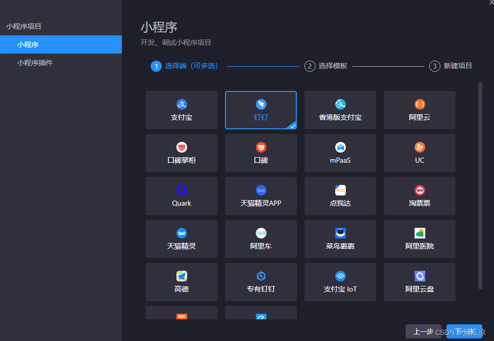Select the 点我达 icon
The height and width of the screenshot is (341, 494).
coord(340,190)
